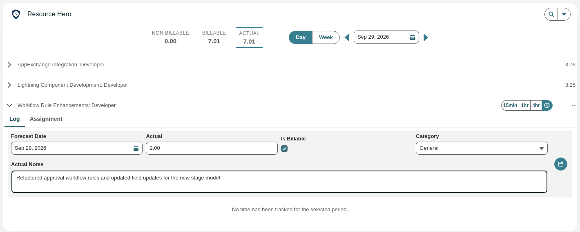Go to the next day arrow
Screen dimensions: 580x232
click(x=426, y=37)
